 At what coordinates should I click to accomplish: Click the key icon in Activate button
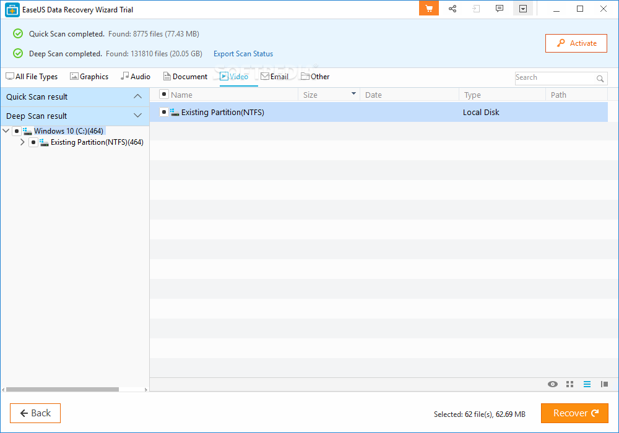tap(561, 43)
